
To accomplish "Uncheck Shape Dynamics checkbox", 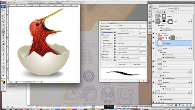I will [102, 32].
